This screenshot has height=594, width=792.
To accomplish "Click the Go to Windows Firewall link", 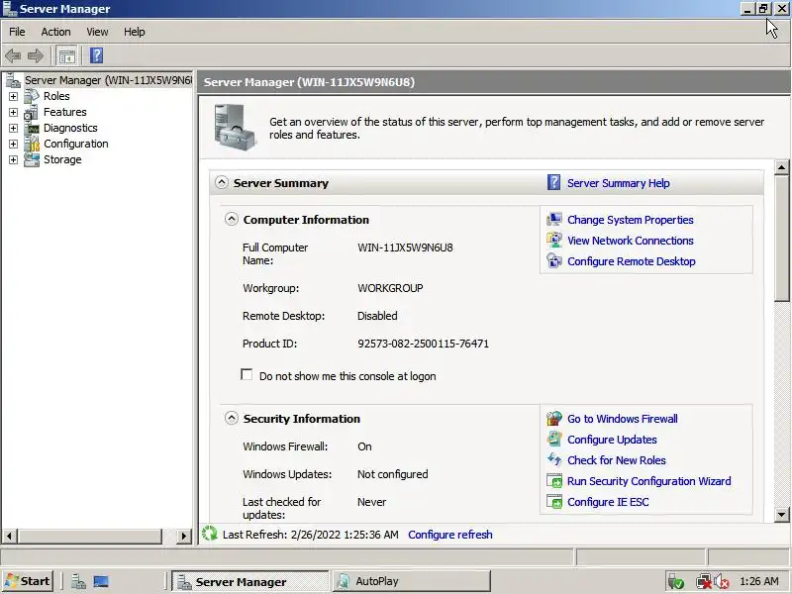I will click(x=623, y=419).
